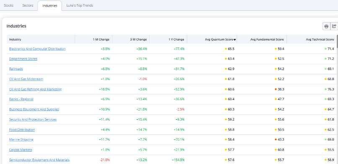Open Semiconductor Equipment And Materials link
Screen dimensions: 338x164
pyautogui.click(x=39, y=160)
